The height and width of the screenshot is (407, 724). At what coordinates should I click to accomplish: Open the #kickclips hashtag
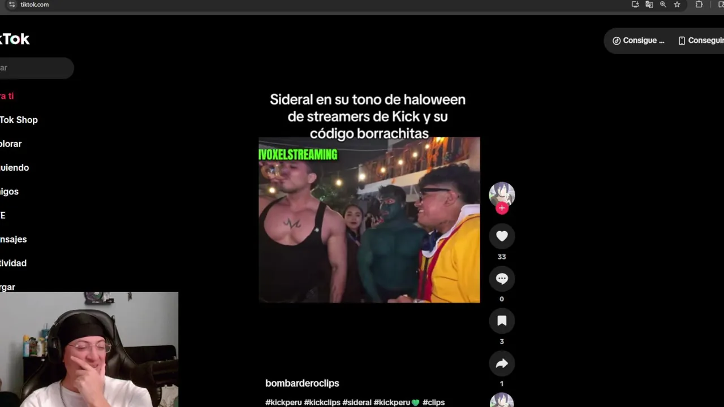322,402
